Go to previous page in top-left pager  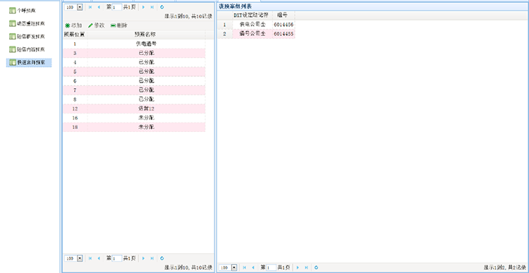99,7
